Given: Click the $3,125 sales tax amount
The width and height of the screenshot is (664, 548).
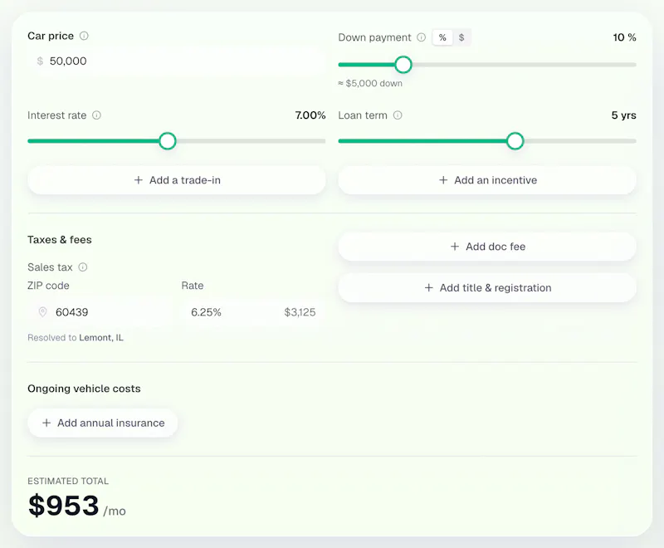Looking at the screenshot, I should [300, 312].
